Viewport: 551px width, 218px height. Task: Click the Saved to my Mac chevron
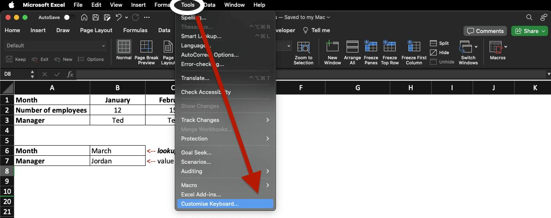point(328,17)
